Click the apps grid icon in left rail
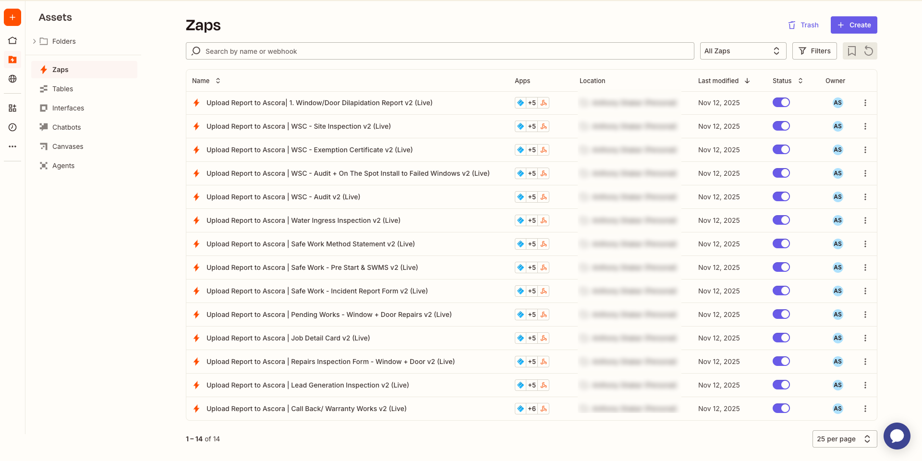 [x=12, y=108]
